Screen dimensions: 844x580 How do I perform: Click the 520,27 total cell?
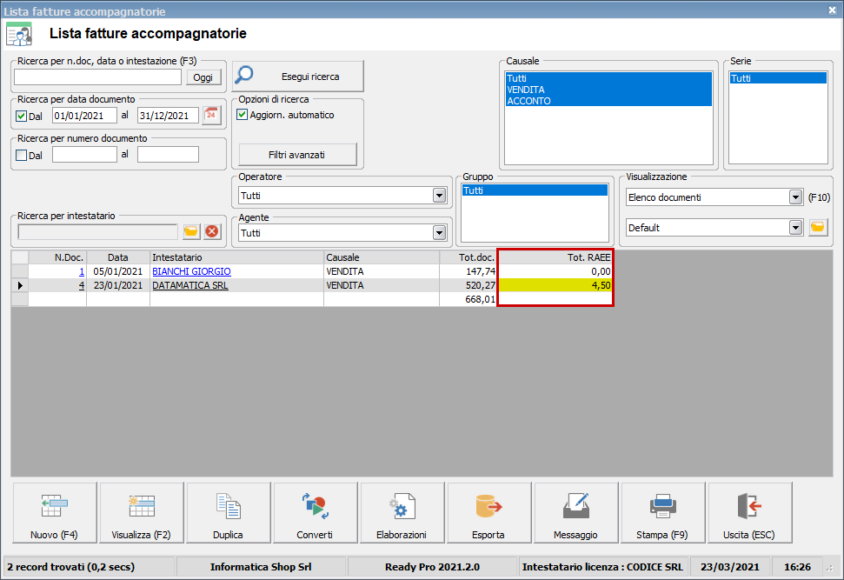[x=469, y=285]
